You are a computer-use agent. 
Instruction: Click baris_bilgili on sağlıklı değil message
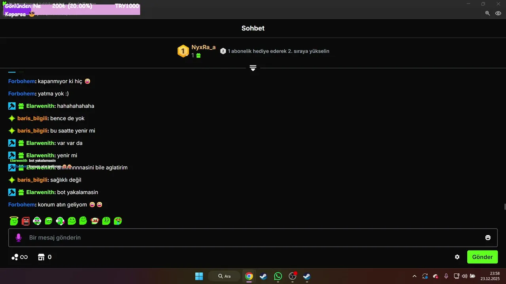[32, 180]
